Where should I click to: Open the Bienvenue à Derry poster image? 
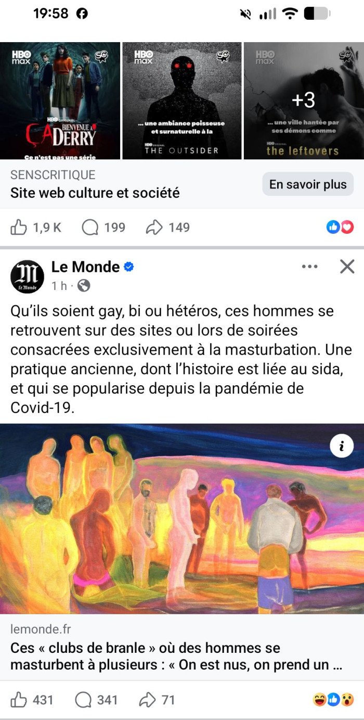click(x=60, y=100)
